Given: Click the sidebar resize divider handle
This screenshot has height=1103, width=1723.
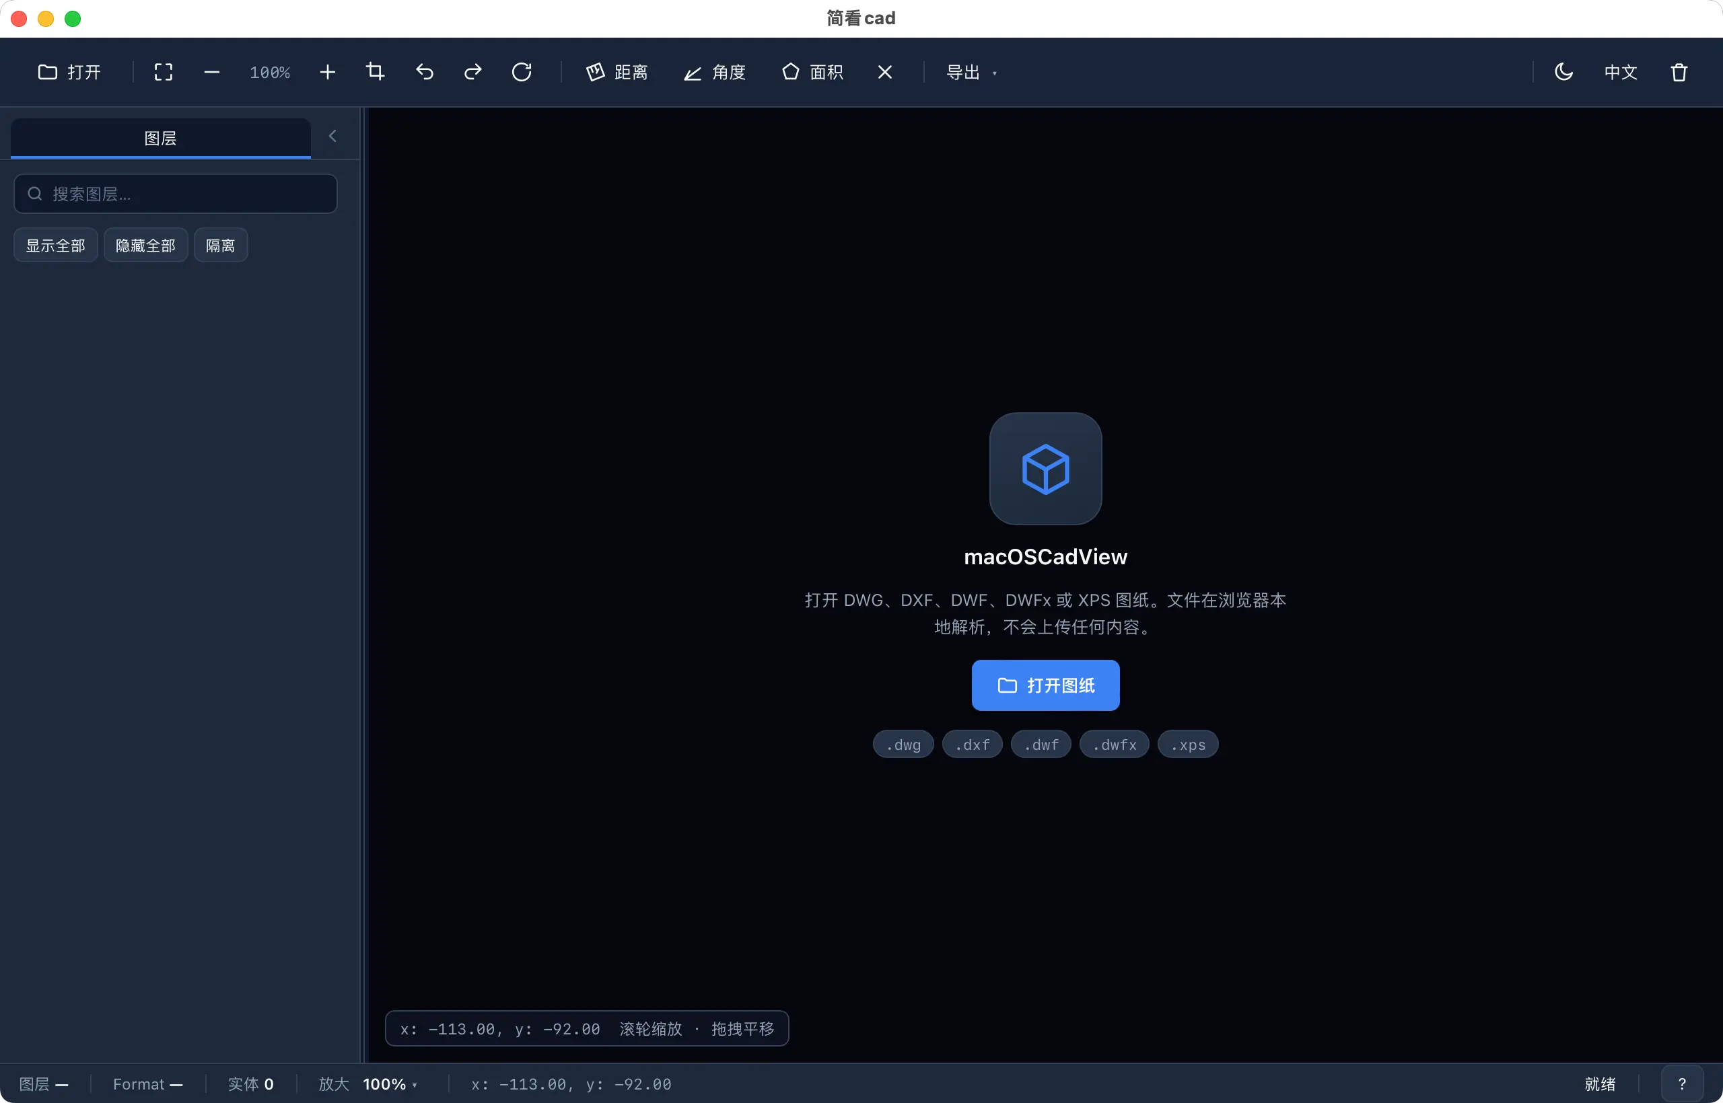Looking at the screenshot, I should click(363, 585).
